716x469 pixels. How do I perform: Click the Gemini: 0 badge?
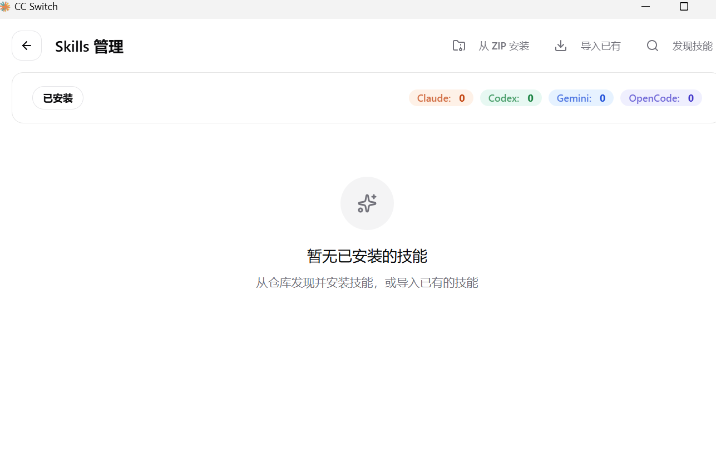pyautogui.click(x=581, y=98)
